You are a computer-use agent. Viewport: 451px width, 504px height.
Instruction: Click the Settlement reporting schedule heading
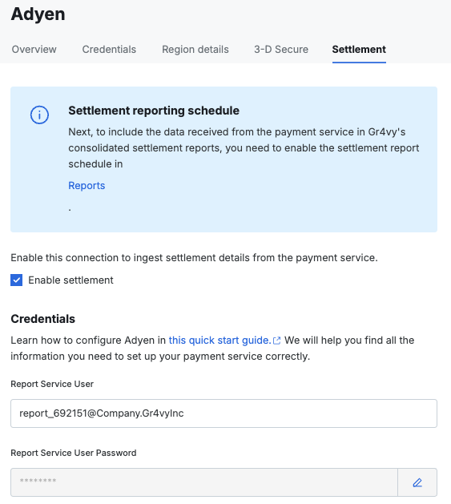(154, 111)
